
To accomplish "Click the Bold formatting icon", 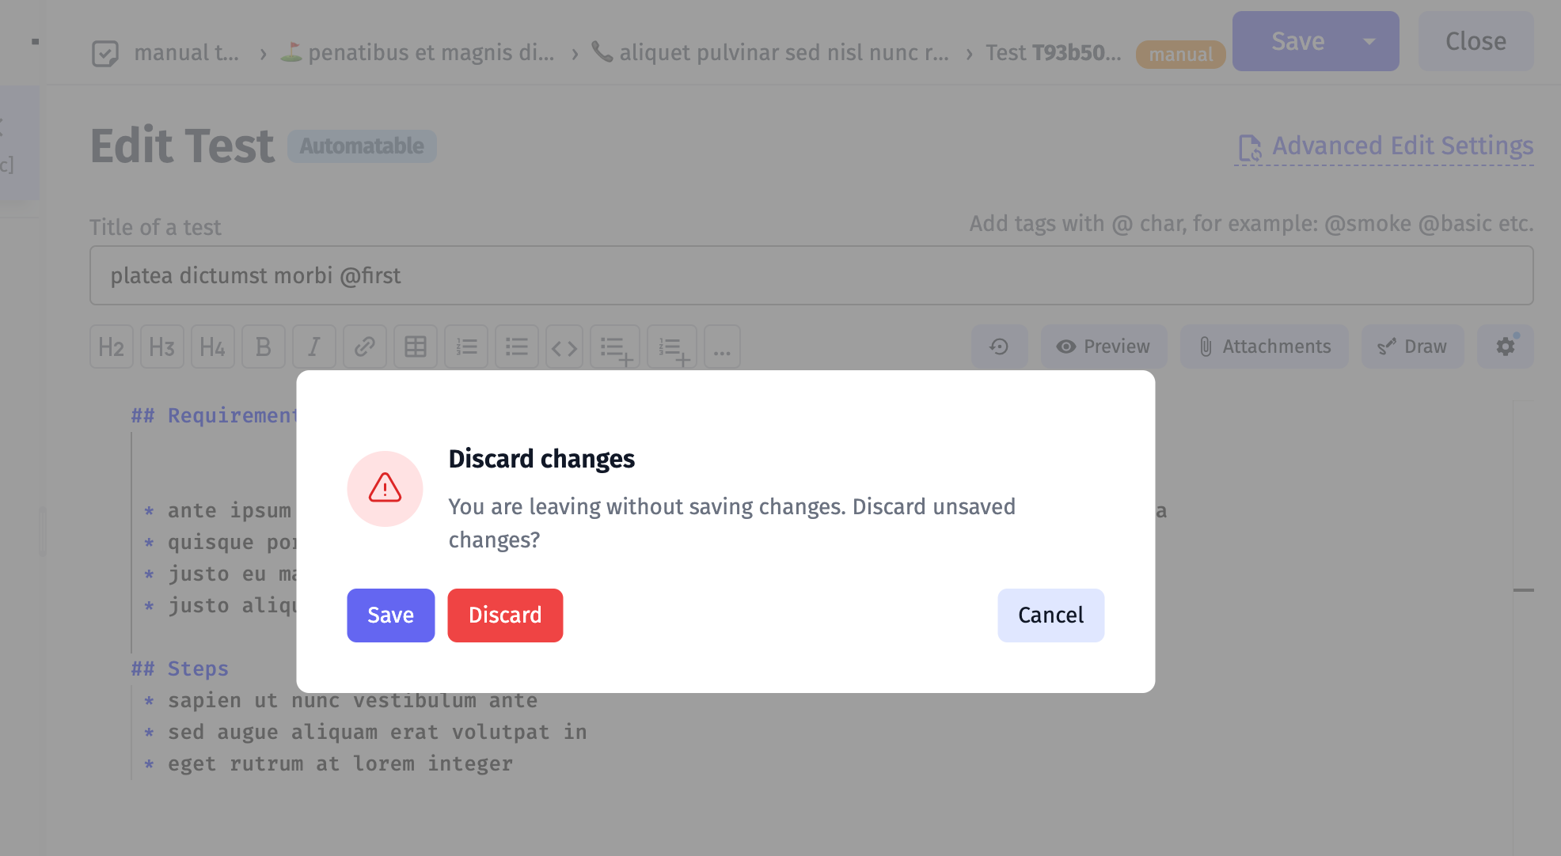I will 261,346.
